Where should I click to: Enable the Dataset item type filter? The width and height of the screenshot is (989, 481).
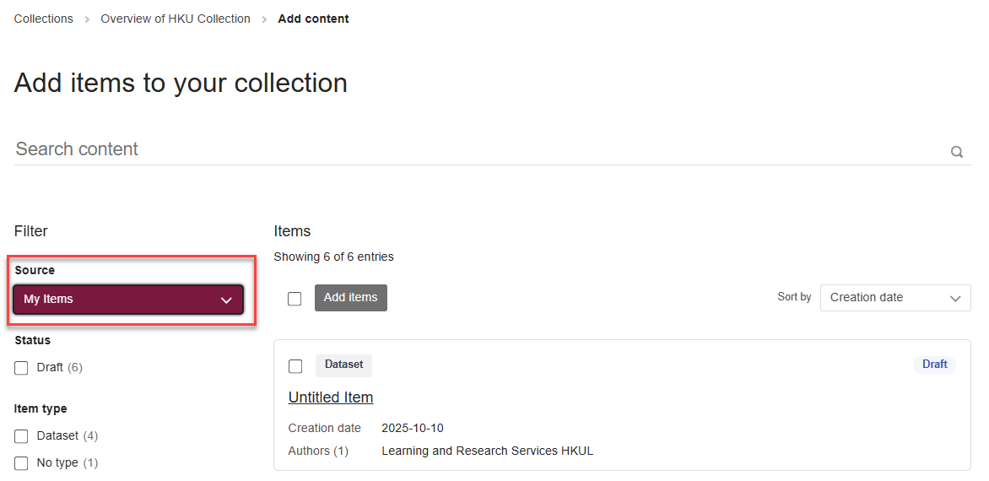click(22, 436)
